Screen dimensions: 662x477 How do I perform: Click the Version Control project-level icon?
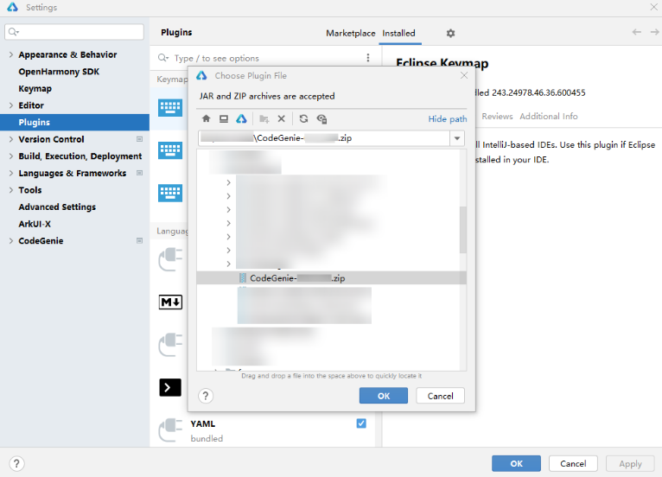[x=139, y=139]
